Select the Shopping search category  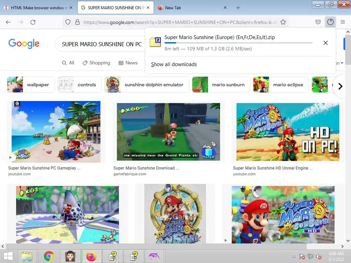(96, 63)
